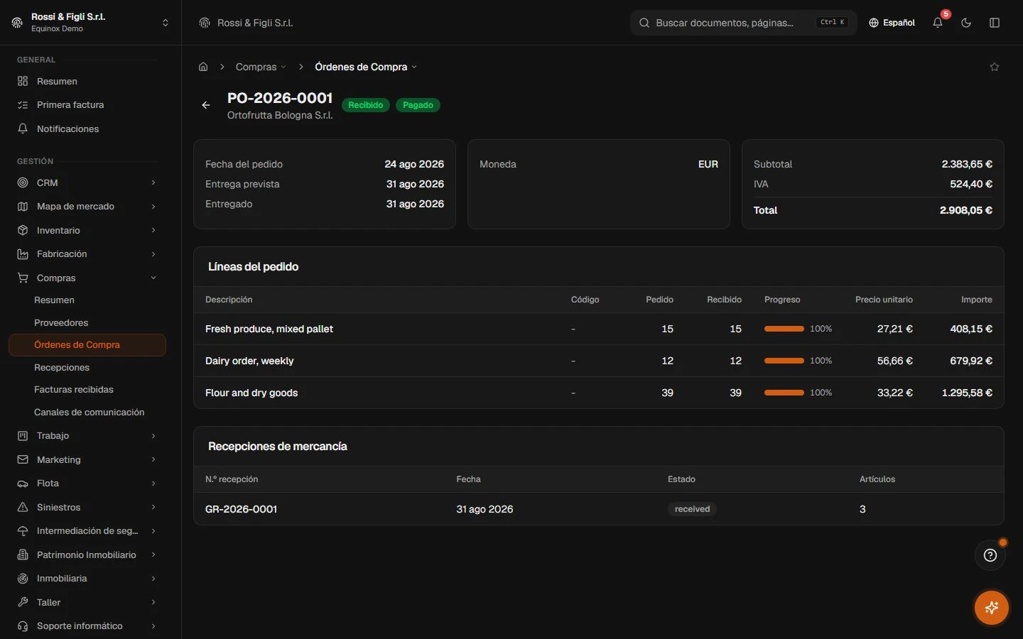The width and height of the screenshot is (1023, 639).
Task: Expand the Inmobiliaria sidebar section
Action: [87, 579]
